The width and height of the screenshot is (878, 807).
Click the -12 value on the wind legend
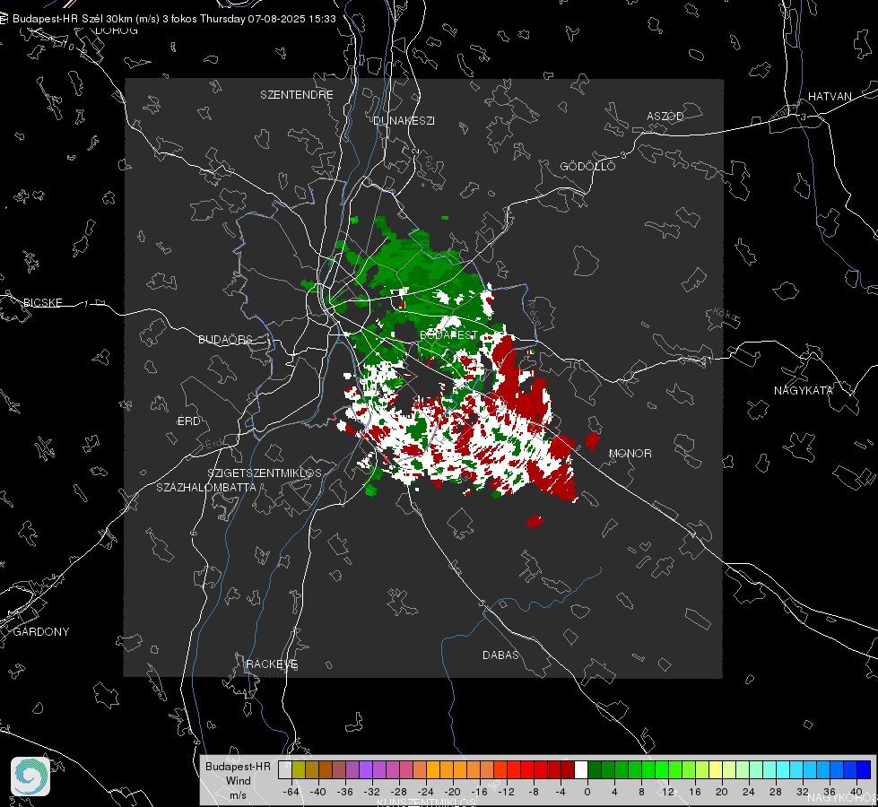[506, 792]
